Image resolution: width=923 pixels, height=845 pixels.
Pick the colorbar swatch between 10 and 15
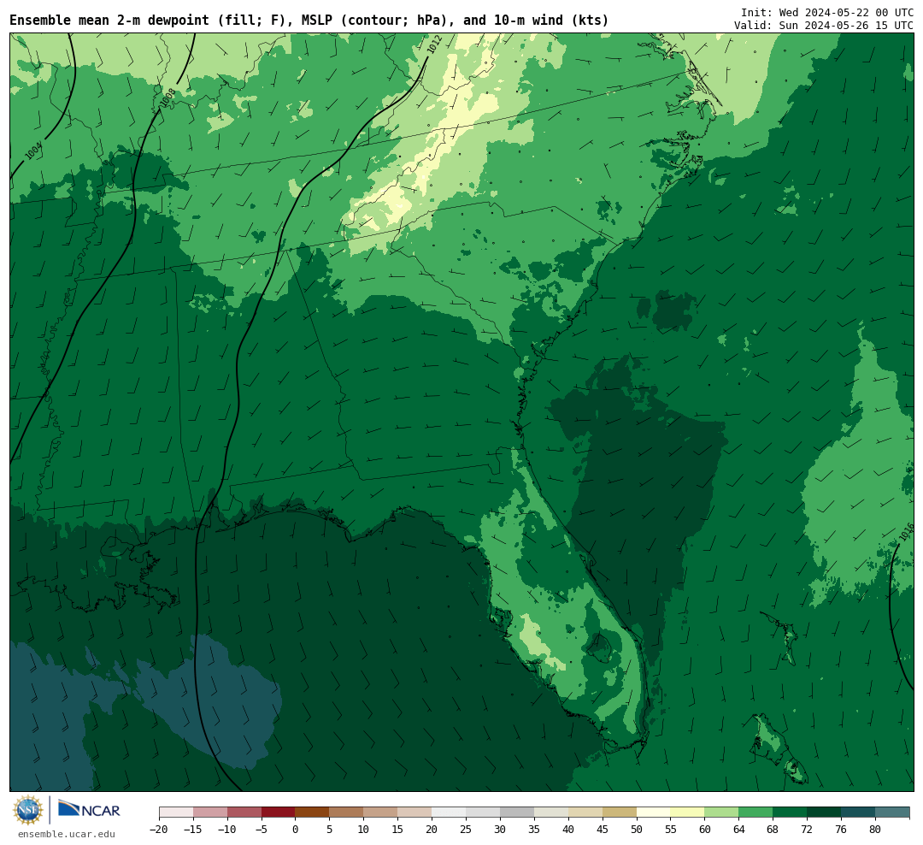click(x=381, y=812)
